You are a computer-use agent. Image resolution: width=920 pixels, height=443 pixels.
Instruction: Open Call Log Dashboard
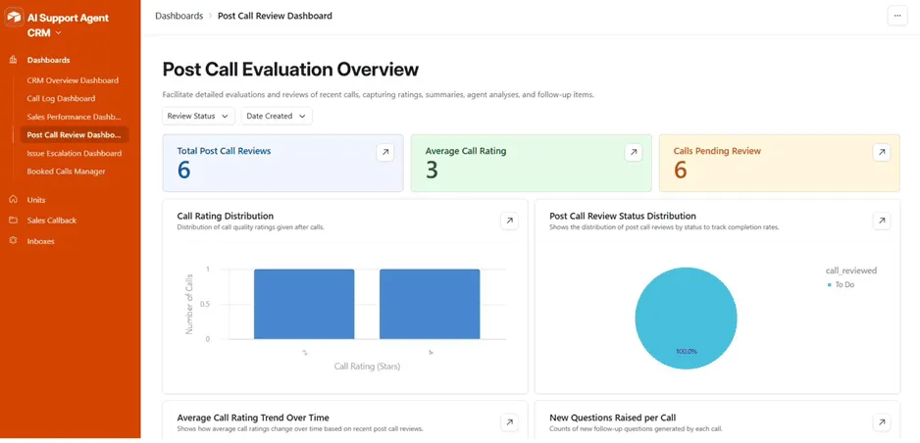[x=61, y=98]
